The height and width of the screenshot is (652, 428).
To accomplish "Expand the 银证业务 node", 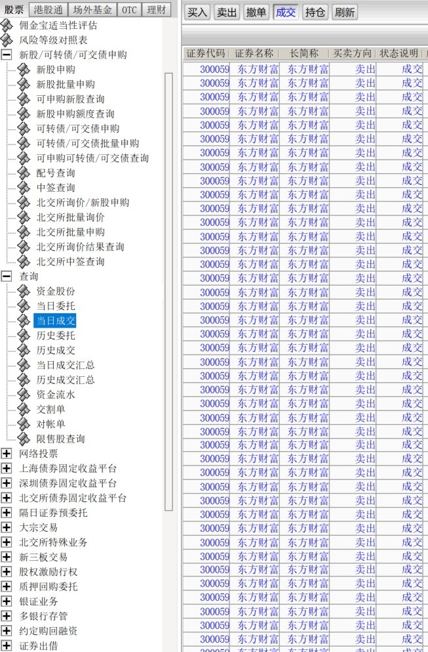I will coord(7,601).
